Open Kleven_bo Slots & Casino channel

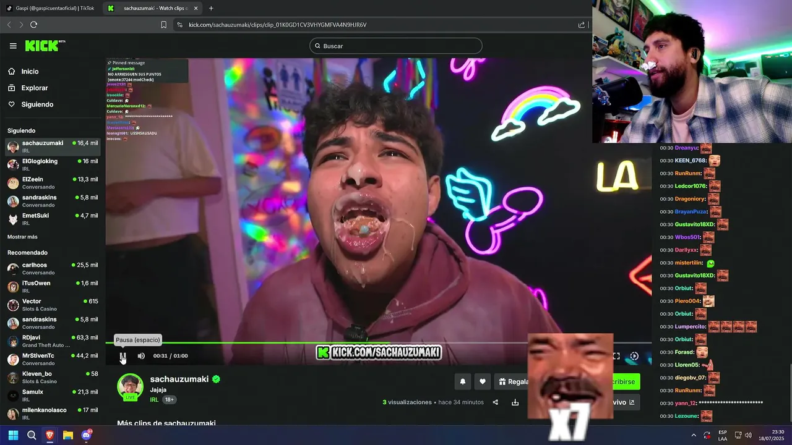click(53, 377)
